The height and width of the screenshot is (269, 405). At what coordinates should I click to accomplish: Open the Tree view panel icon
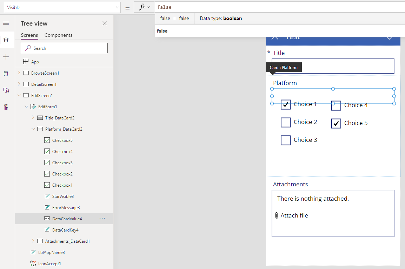pos(6,40)
